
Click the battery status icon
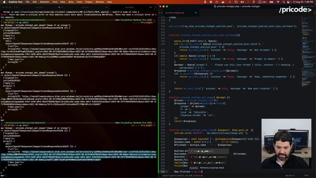[x=272, y=2]
